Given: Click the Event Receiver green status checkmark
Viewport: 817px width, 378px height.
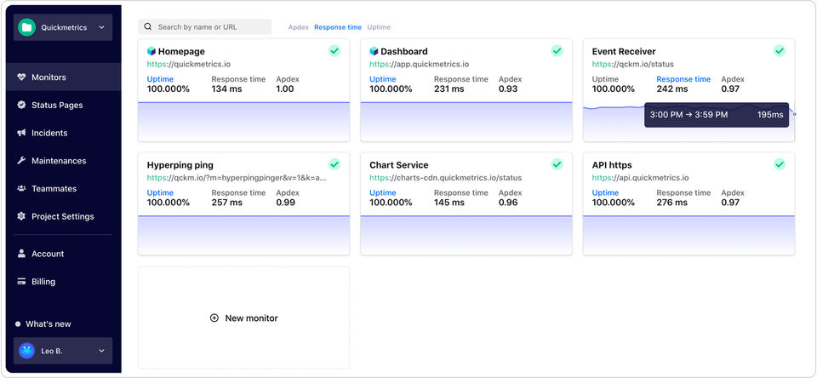Looking at the screenshot, I should (x=780, y=50).
